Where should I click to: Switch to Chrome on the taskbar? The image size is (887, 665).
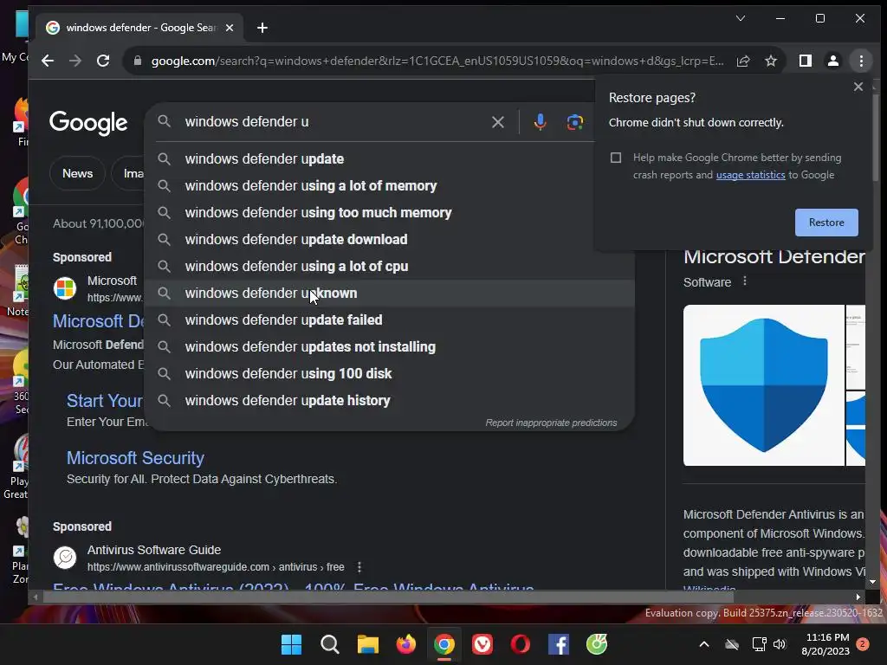tap(444, 644)
